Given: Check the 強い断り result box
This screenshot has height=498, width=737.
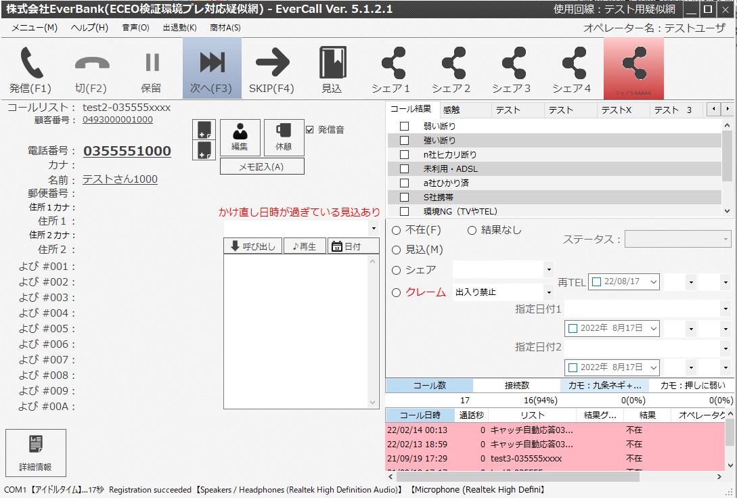Looking at the screenshot, I should pos(404,140).
